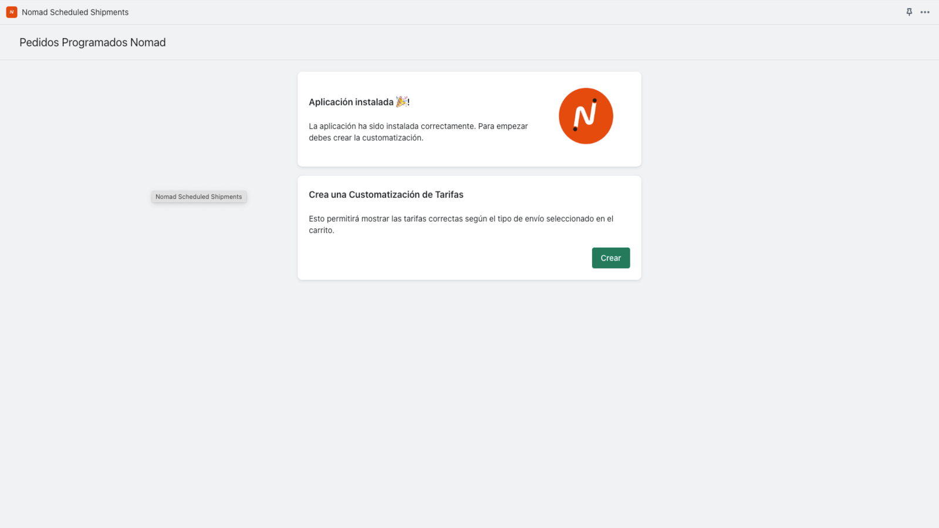Click the Nomad Scheduled Shipments header title
This screenshot has width=939, height=528.
(x=75, y=12)
